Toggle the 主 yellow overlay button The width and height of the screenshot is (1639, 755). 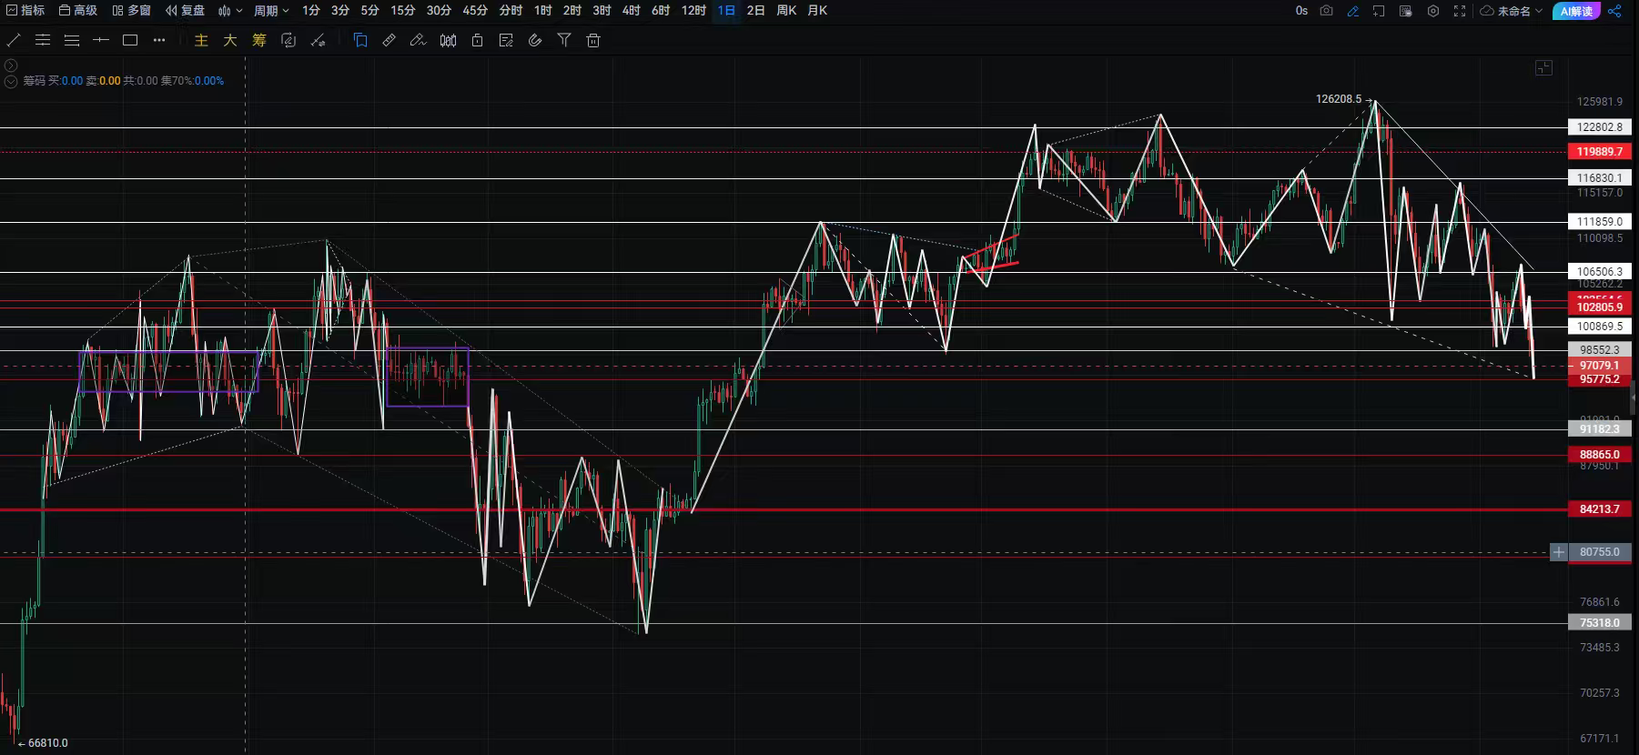[x=201, y=40]
